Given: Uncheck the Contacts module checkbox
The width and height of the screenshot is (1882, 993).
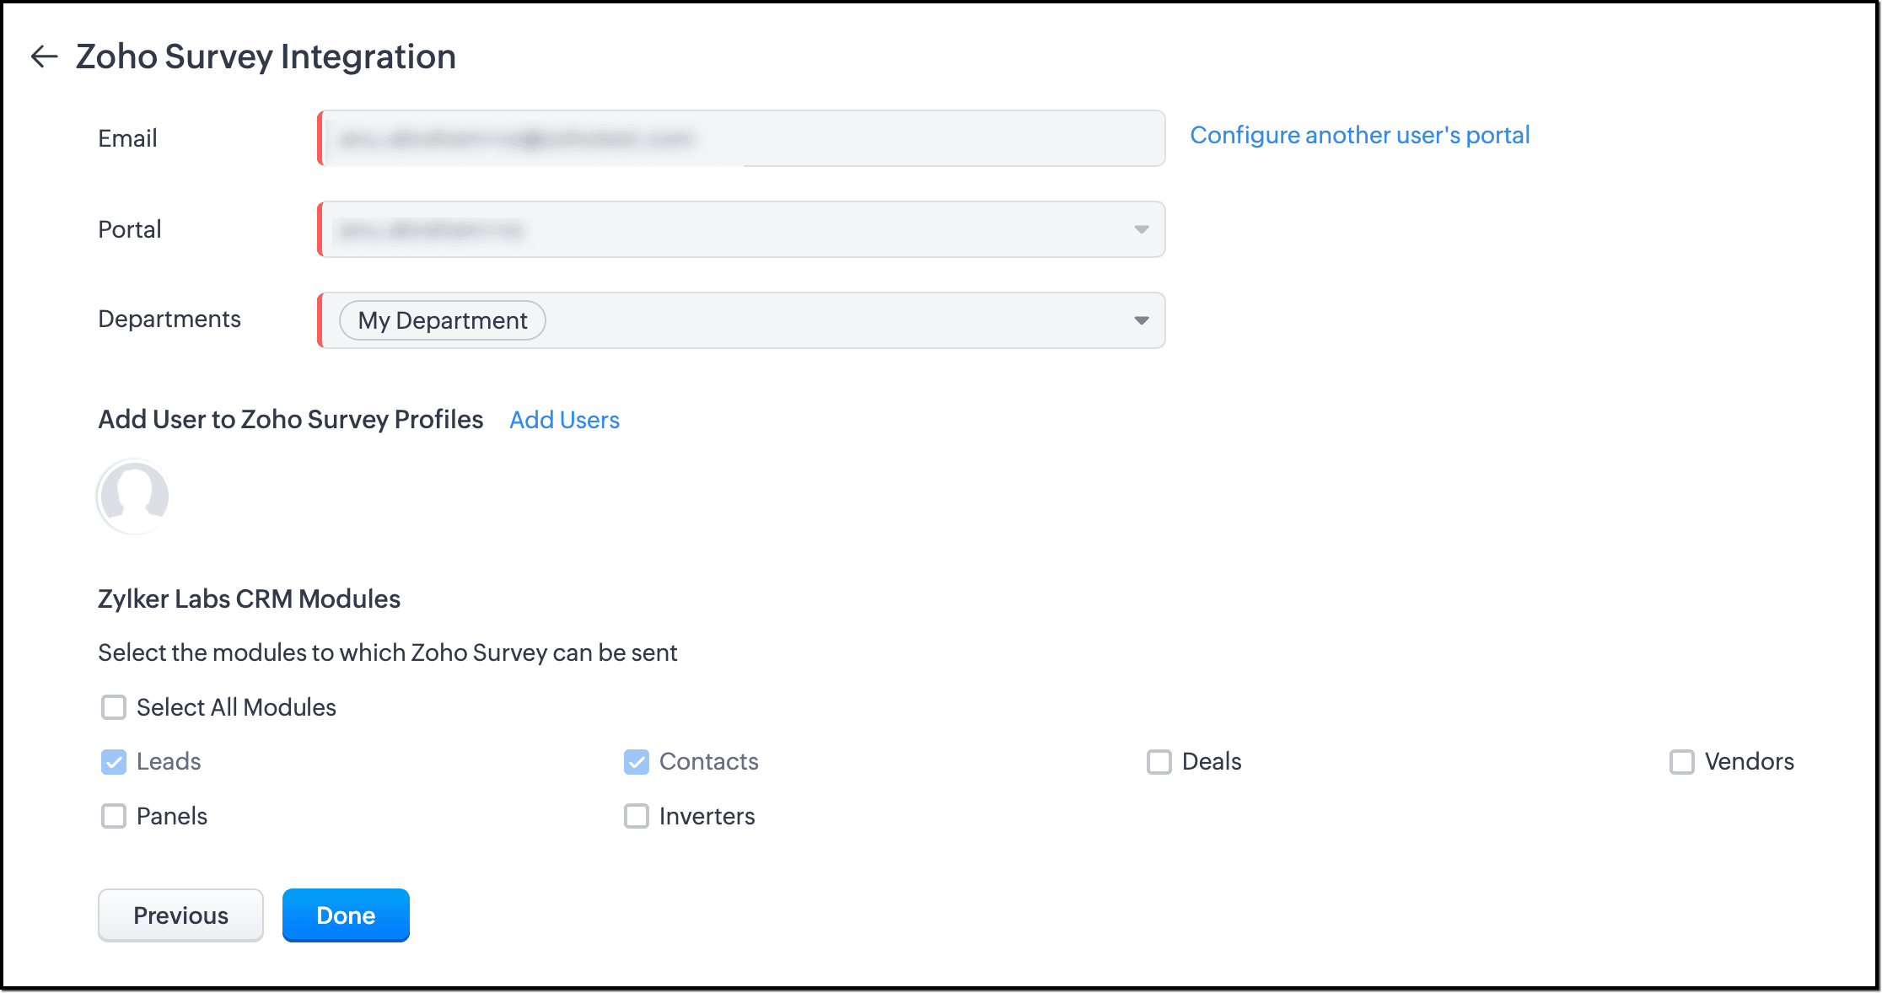Looking at the screenshot, I should [x=637, y=762].
